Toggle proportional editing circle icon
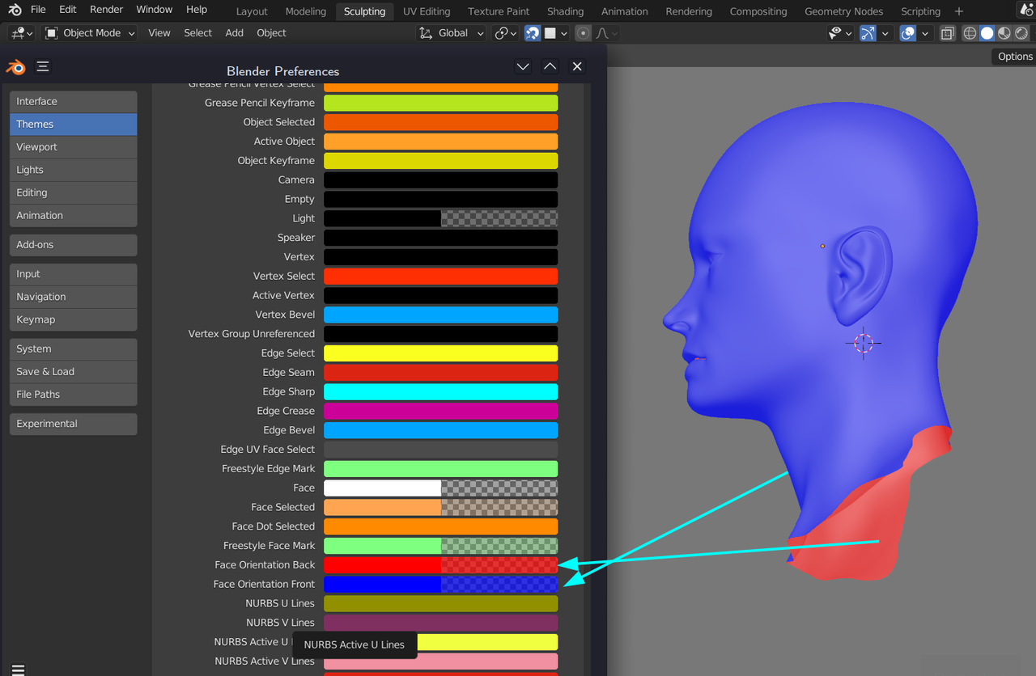Viewport: 1036px width, 676px height. 583,33
